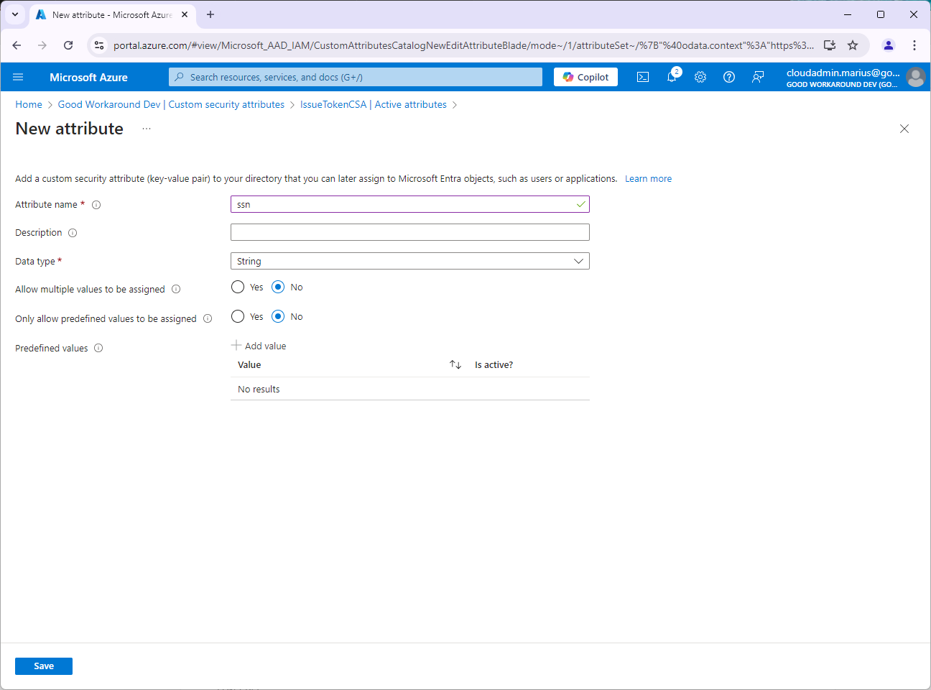Open Azure Cloud Shell icon
Screen dimensions: 931x690
point(643,77)
